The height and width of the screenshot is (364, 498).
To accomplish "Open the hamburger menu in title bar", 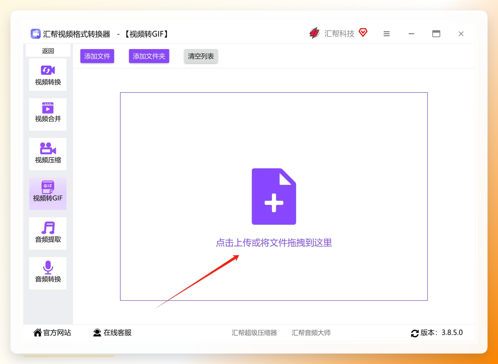I will pos(386,34).
